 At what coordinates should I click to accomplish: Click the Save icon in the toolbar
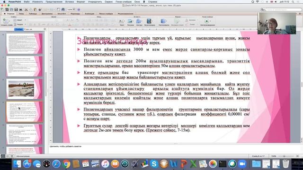16,9
